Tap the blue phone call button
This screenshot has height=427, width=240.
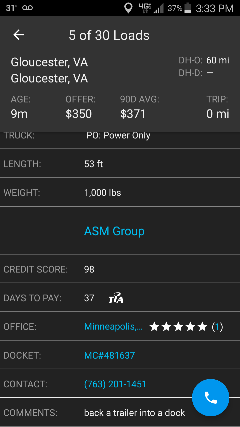pyautogui.click(x=211, y=398)
